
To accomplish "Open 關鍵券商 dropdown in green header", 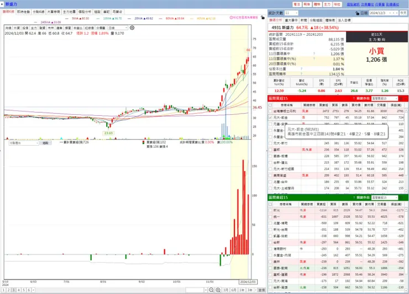I will tap(385, 197).
